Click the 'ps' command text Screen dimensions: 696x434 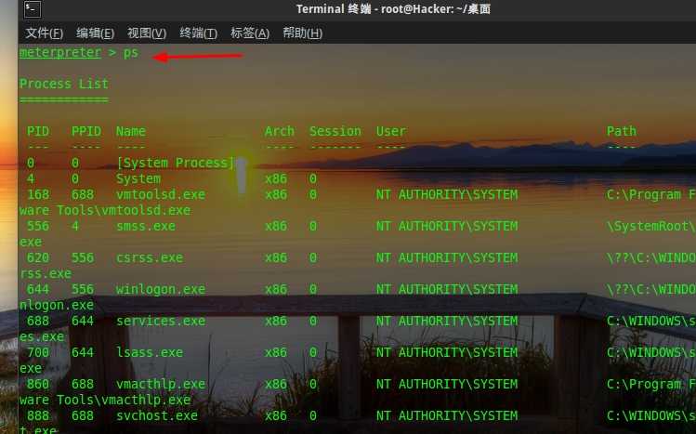[x=130, y=53]
